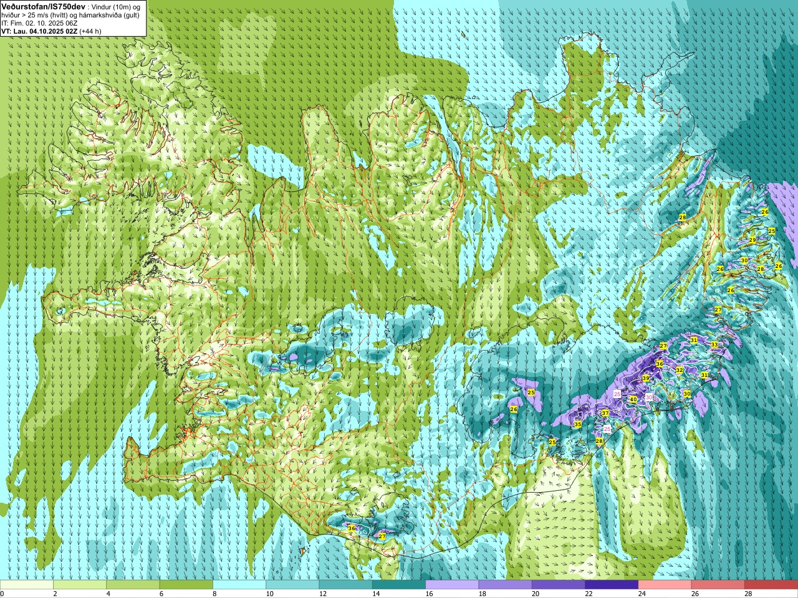
Task: Select the 8–10 m/s pale cyan legend swatch
Action: pyautogui.click(x=239, y=585)
